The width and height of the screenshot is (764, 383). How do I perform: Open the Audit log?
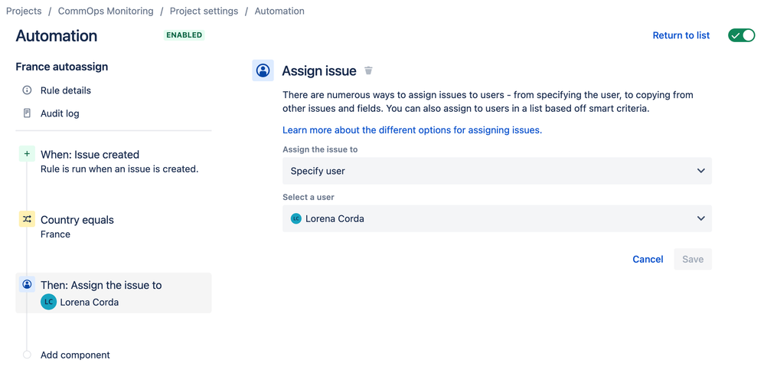60,113
